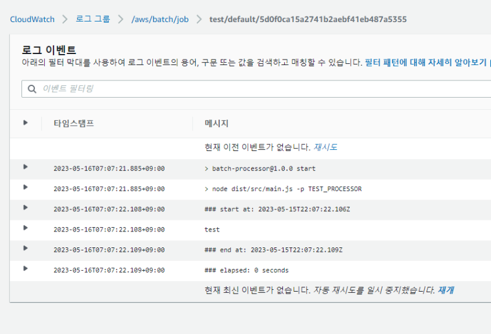Click timestamp 2023-05-16T07:07:22.108 of test row
The height and width of the screenshot is (334, 491).
109,230
